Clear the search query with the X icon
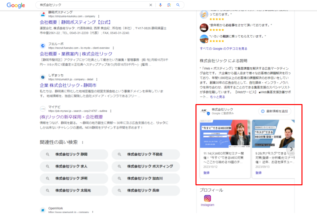 tap(151, 5)
